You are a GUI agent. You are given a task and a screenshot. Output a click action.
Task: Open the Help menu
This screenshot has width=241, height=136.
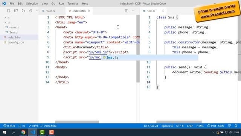coord(85,3)
